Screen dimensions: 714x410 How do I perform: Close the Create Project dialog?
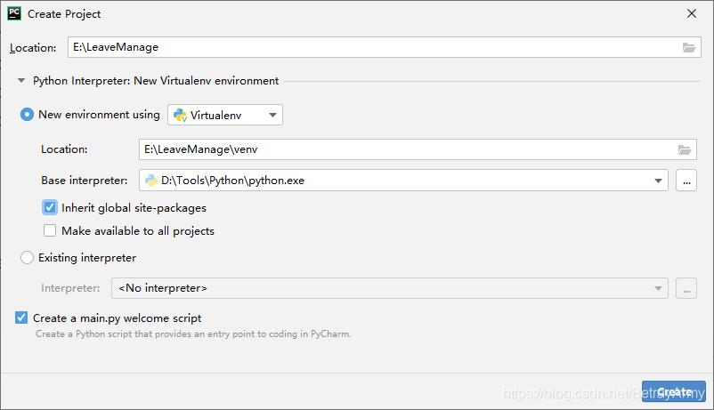click(x=692, y=13)
